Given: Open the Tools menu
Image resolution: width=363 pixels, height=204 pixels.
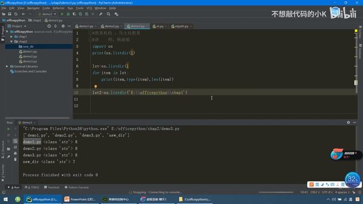Looking at the screenshot, I should pos(79,8).
